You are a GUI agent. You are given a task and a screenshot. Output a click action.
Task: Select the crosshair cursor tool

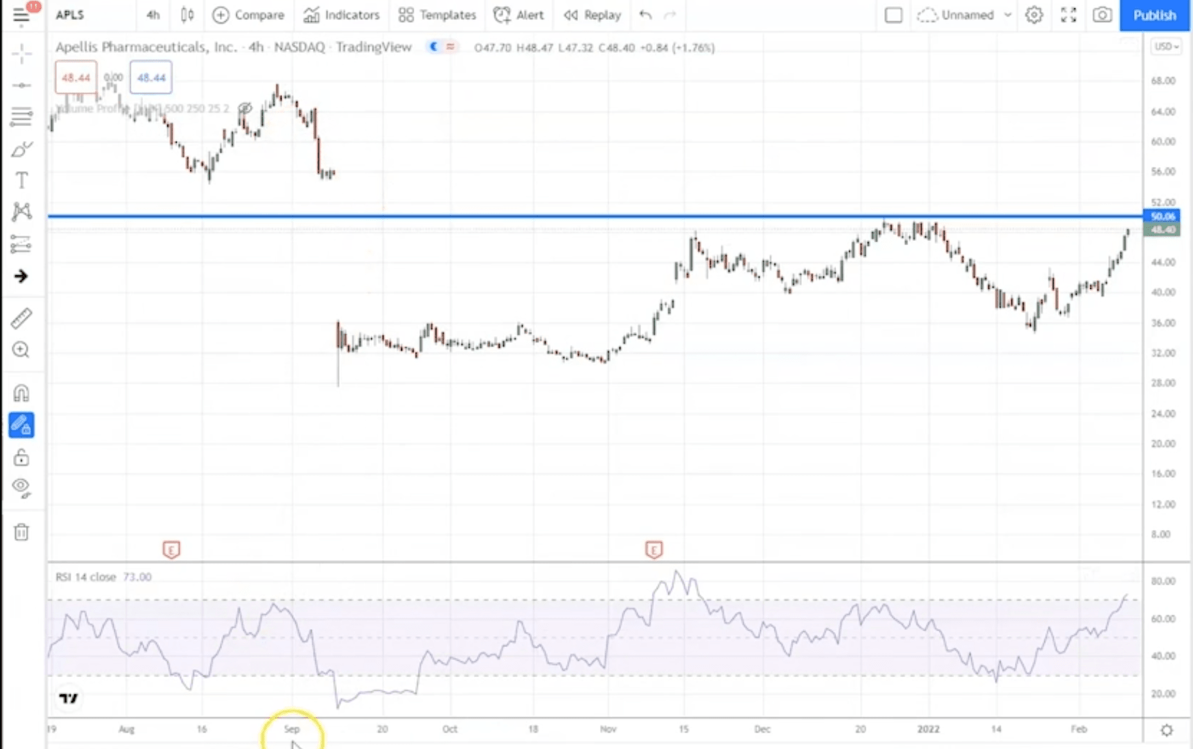(21, 53)
